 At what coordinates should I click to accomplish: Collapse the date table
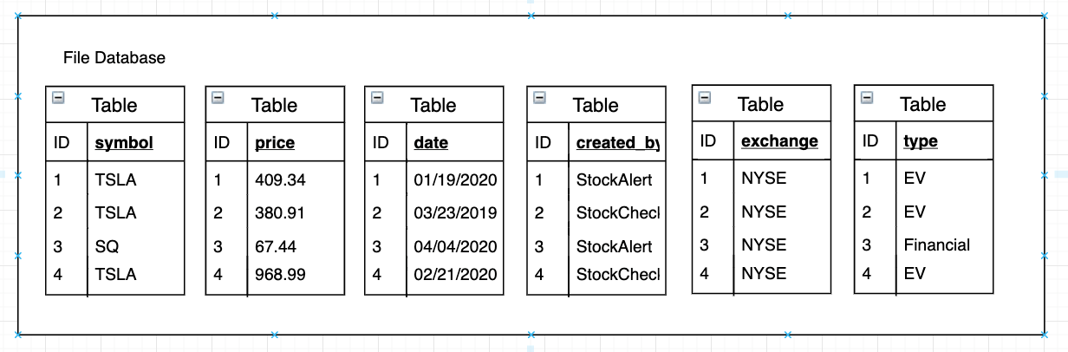377,98
